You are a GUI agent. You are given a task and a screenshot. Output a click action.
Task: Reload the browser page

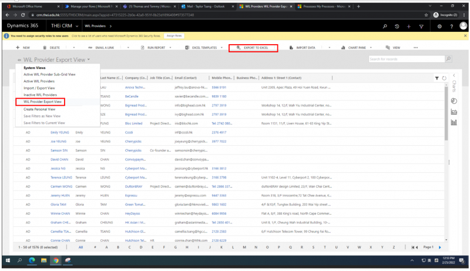[23, 15]
